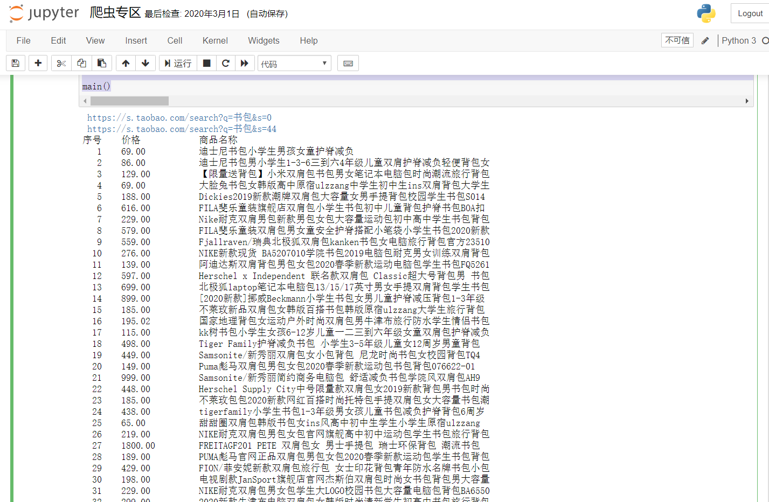Viewport: 769px width, 502px height.
Task: Click product starting with 国家地理背包
Action: pos(344,321)
